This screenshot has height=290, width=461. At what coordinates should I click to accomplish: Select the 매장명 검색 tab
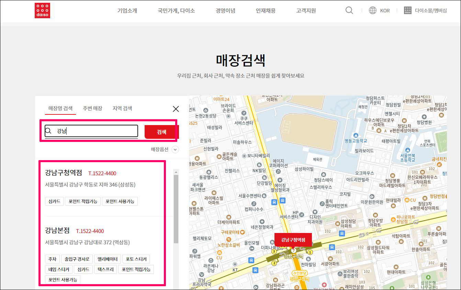60,108
